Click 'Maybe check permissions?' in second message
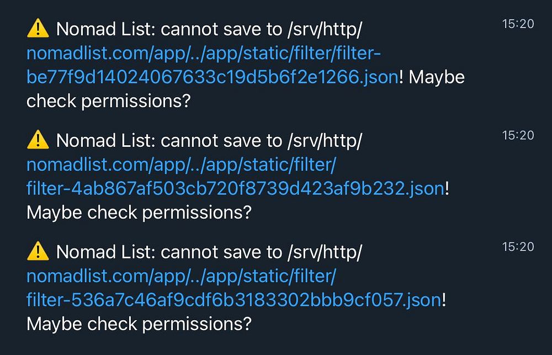552x355 pixels. tap(139, 213)
